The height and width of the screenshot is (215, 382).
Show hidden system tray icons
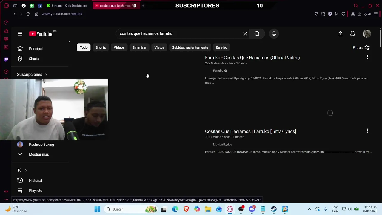[x=309, y=209]
